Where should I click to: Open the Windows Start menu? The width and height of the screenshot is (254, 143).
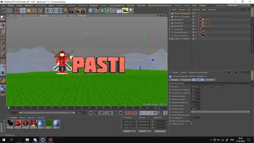click(4, 140)
